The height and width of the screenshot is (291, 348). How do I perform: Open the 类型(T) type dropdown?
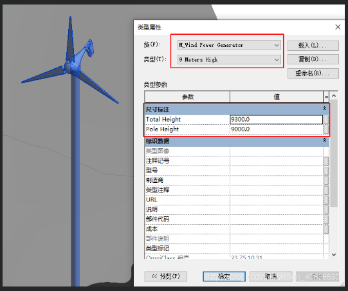229,59
